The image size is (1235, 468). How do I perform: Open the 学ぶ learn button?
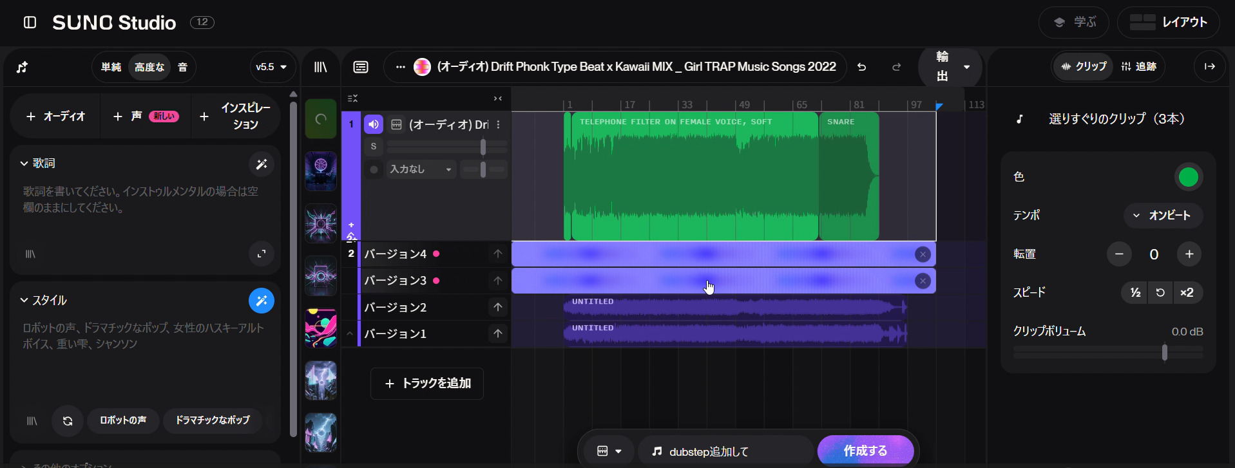coord(1074,23)
